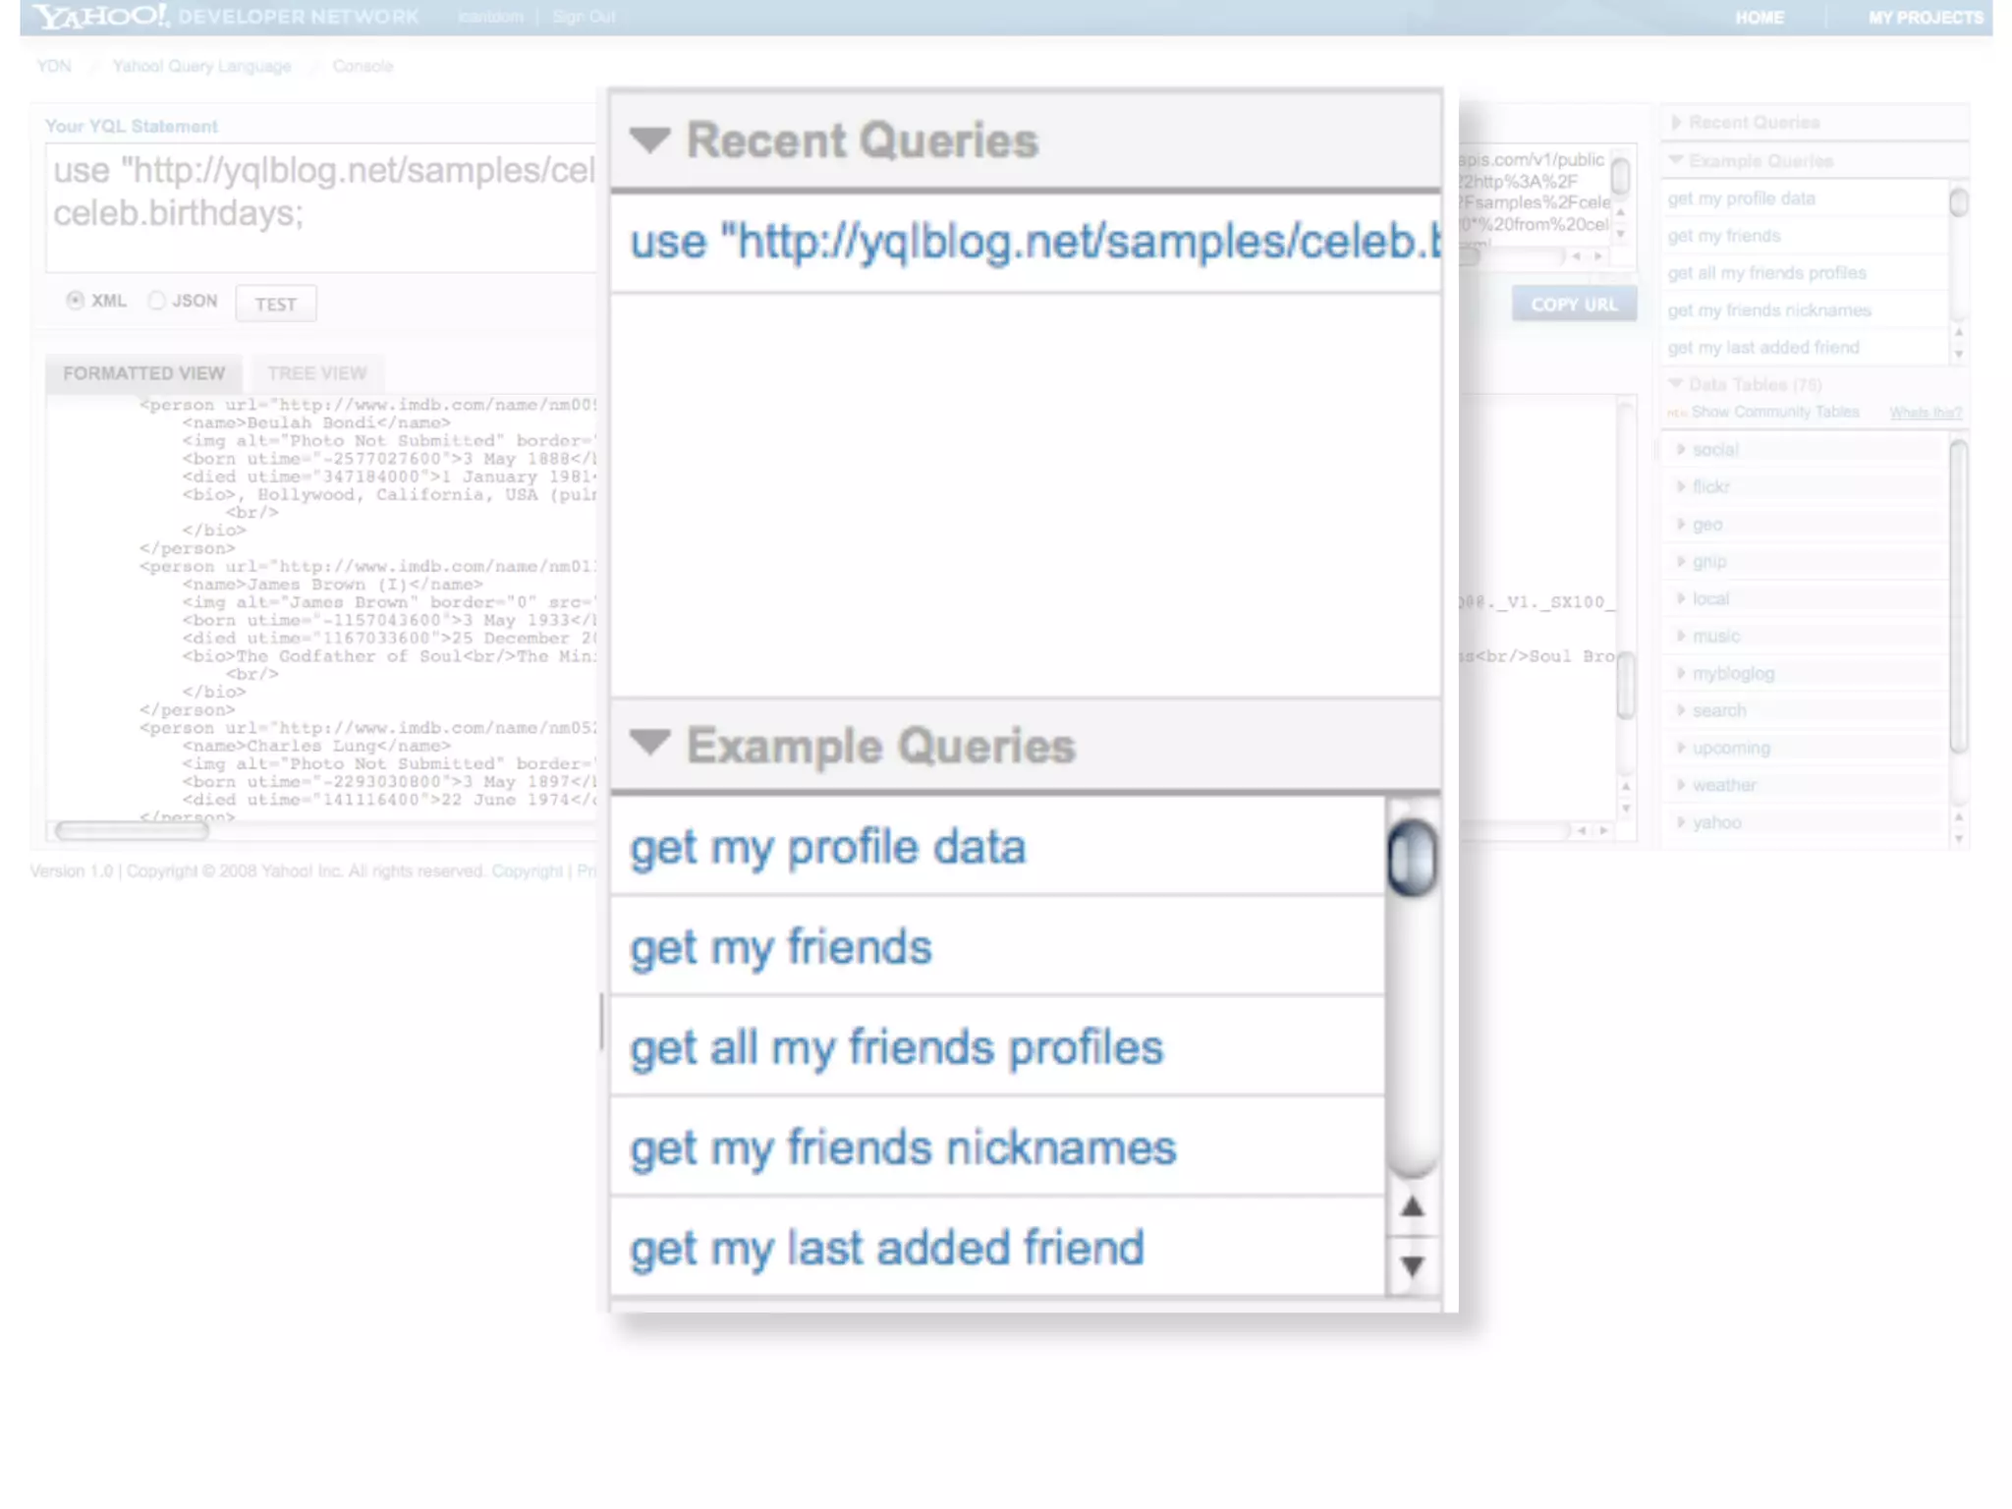Click the horizontal scrollbar under formatted view output
Viewport: 2012px width, 1509px height.
(x=133, y=831)
